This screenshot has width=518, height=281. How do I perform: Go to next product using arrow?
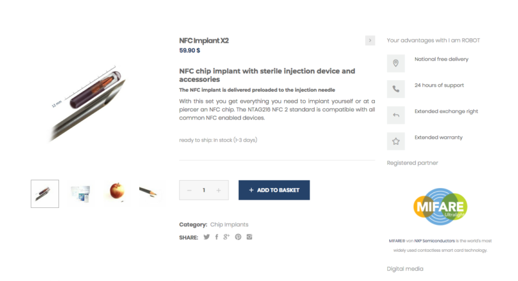pyautogui.click(x=370, y=40)
